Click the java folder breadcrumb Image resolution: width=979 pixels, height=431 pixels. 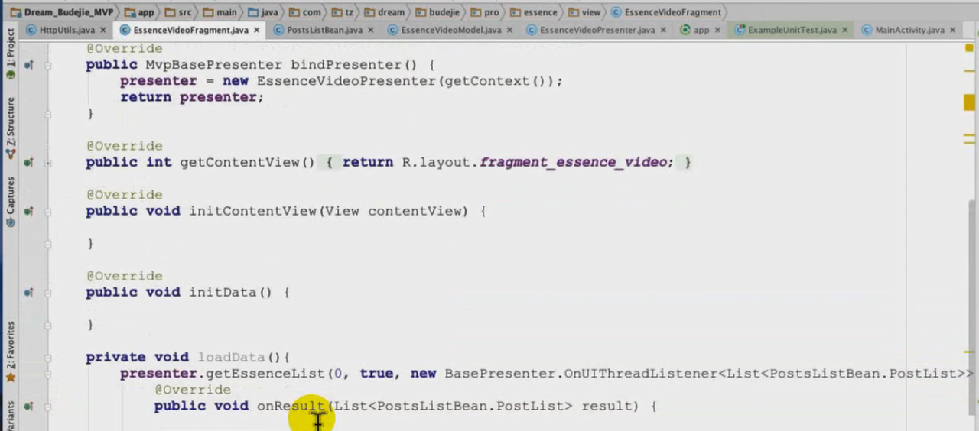(263, 12)
